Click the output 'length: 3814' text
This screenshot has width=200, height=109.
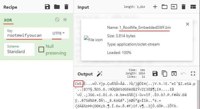point(135,73)
